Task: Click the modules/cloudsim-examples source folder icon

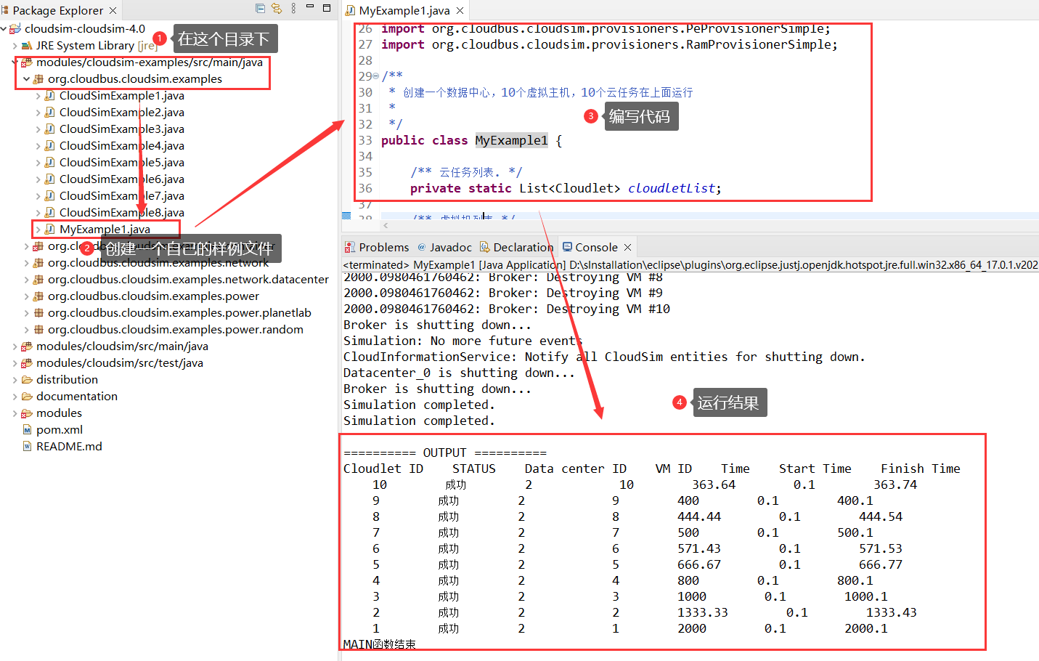Action: (27, 62)
